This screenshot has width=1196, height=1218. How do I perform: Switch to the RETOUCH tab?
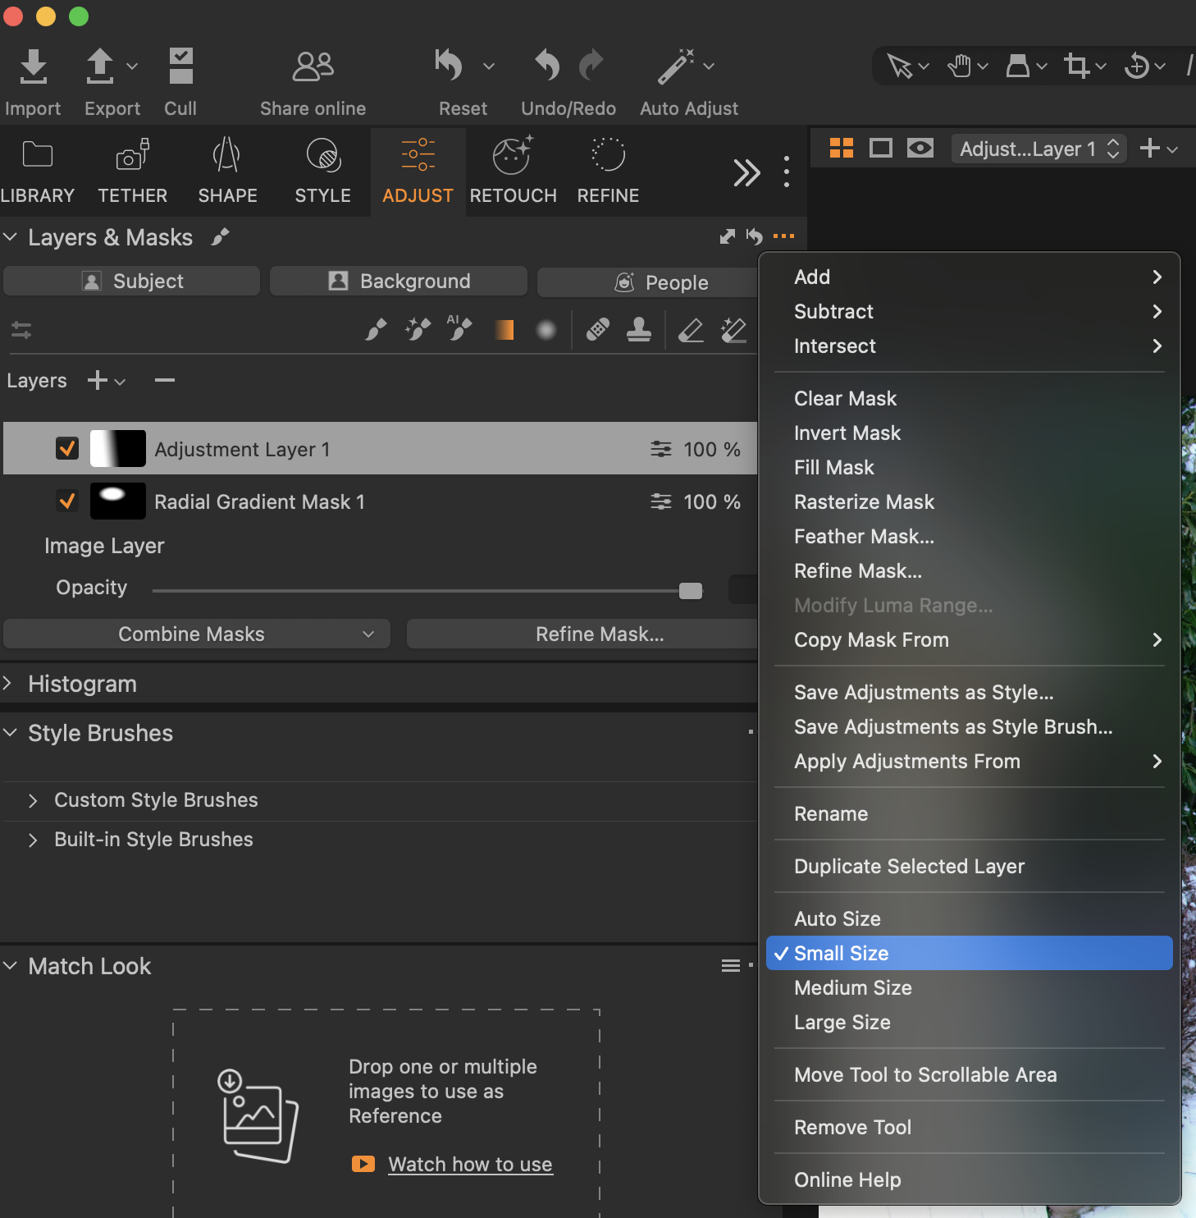[513, 172]
